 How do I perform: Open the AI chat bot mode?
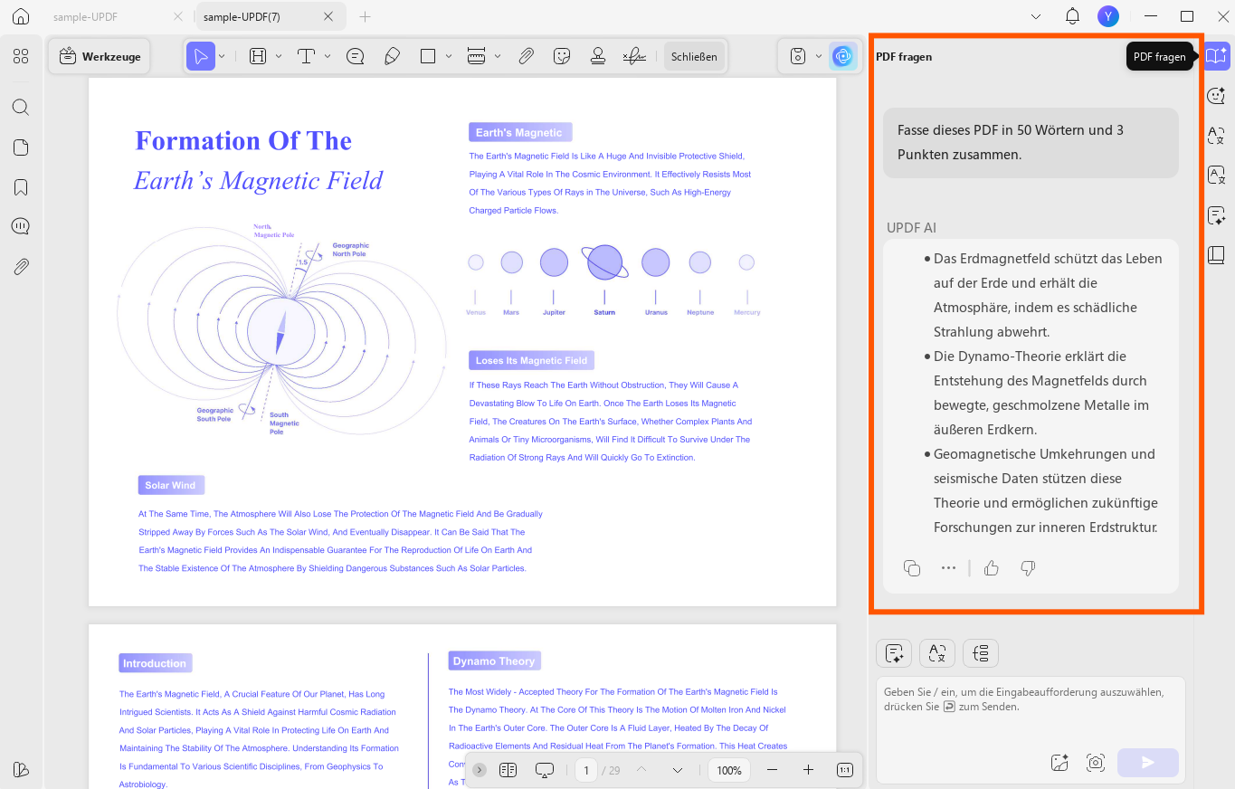click(1217, 96)
